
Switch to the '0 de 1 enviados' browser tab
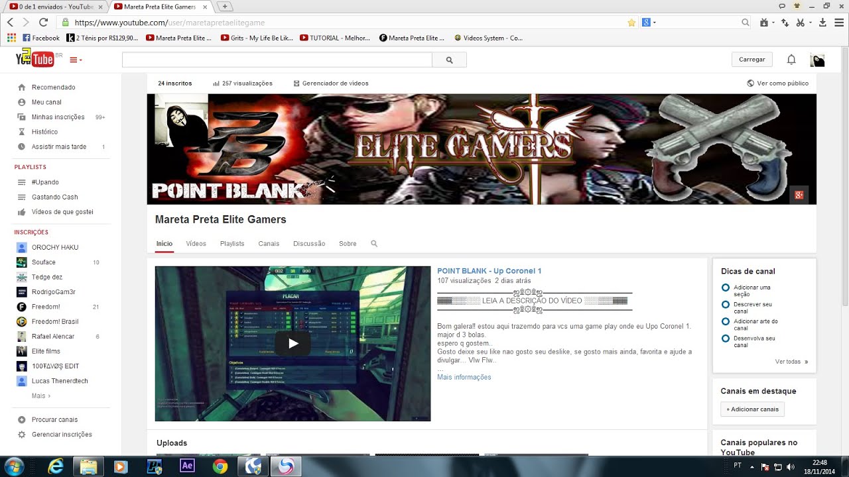tap(56, 7)
